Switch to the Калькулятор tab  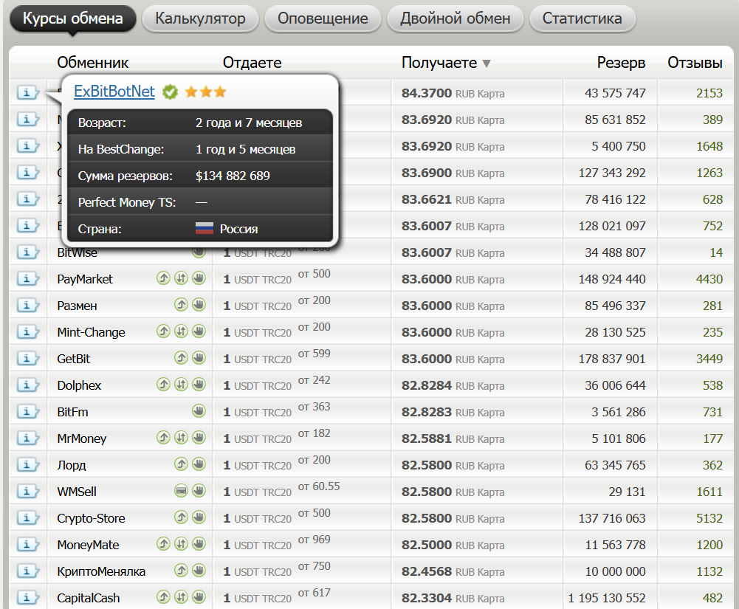pyautogui.click(x=200, y=18)
